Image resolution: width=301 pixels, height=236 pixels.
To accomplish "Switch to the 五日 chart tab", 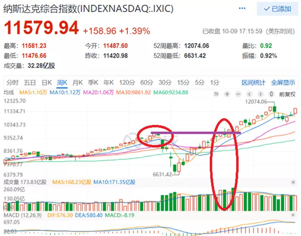I will coord(29,83).
